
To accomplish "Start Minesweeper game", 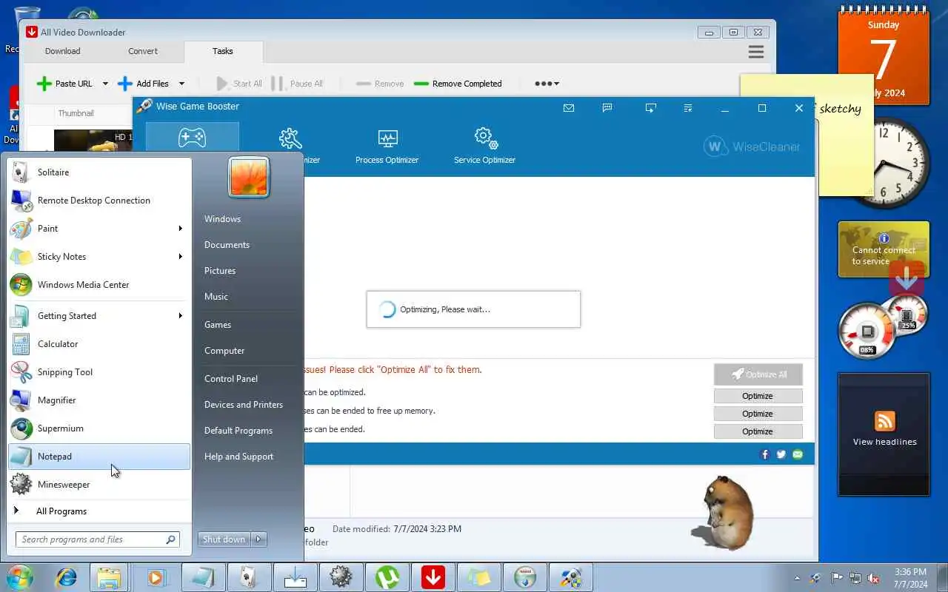I will pyautogui.click(x=99, y=485).
